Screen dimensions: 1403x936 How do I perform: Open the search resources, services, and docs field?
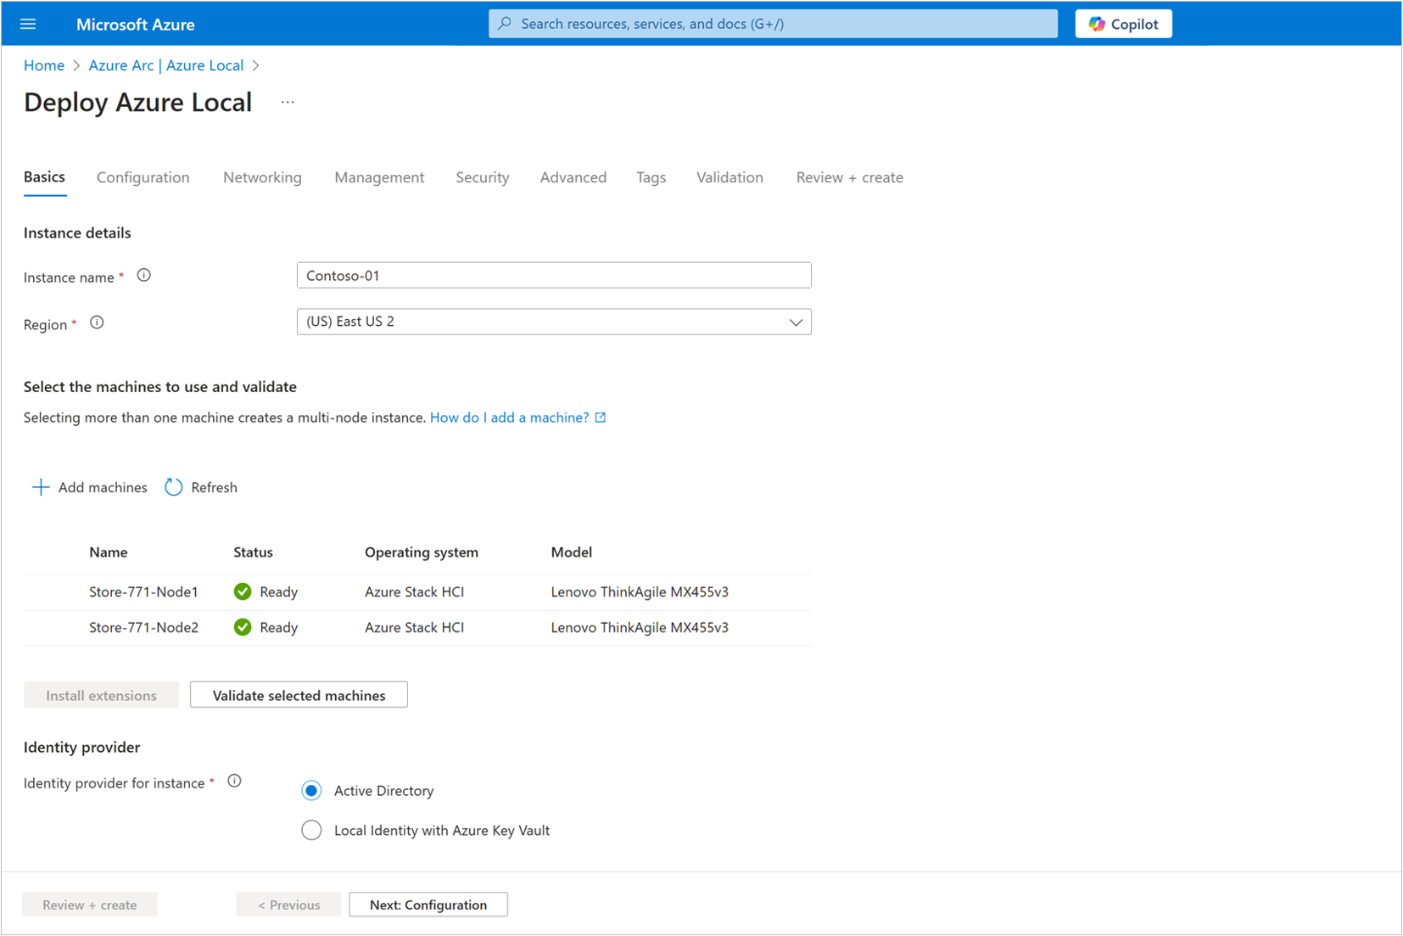coord(771,23)
